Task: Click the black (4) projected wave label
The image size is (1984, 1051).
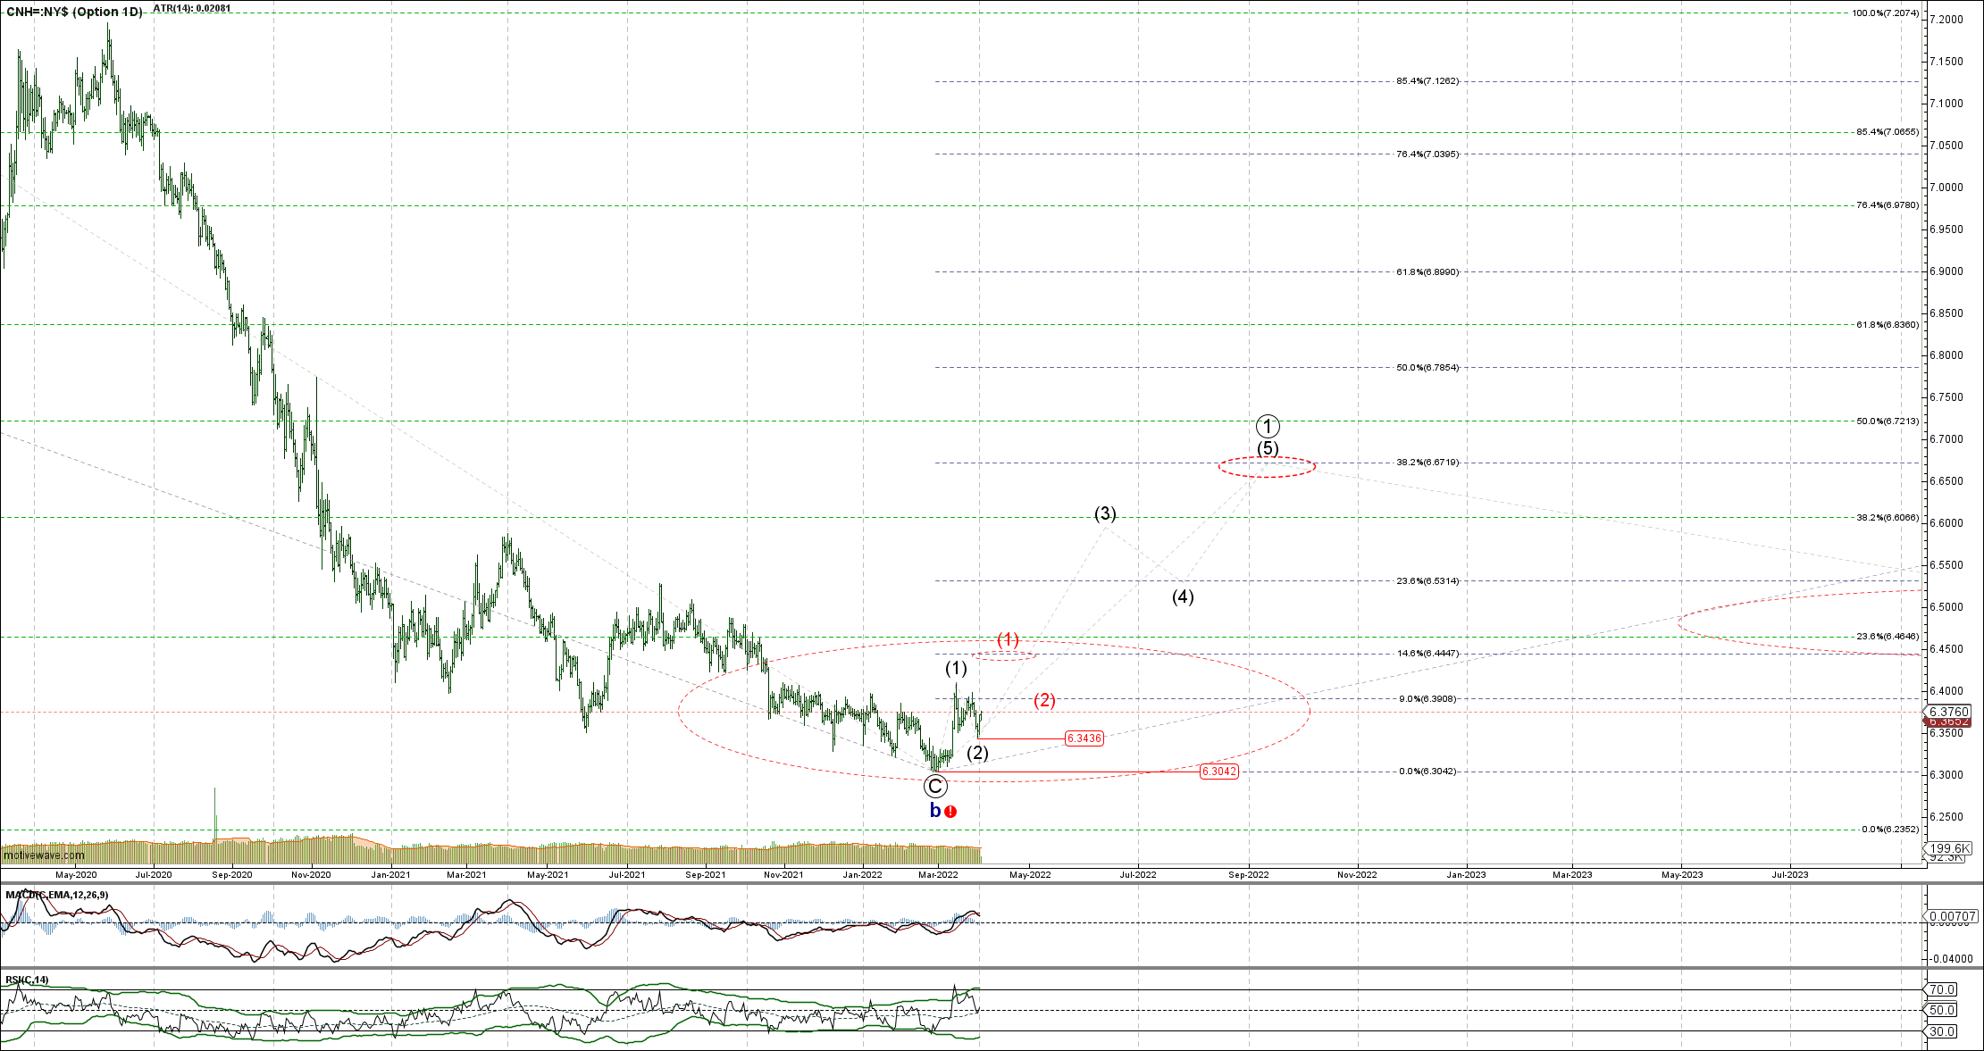Action: [1183, 596]
